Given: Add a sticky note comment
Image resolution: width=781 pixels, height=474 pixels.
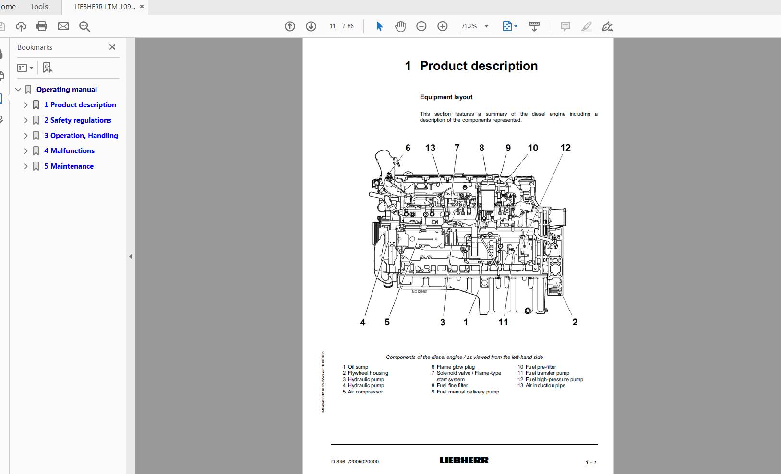Looking at the screenshot, I should point(565,27).
